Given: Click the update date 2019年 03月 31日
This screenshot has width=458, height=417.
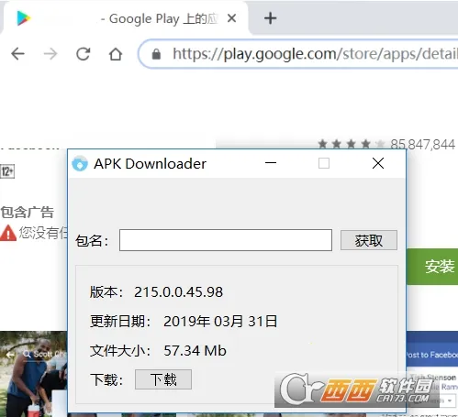Looking at the screenshot, I should [220, 321].
